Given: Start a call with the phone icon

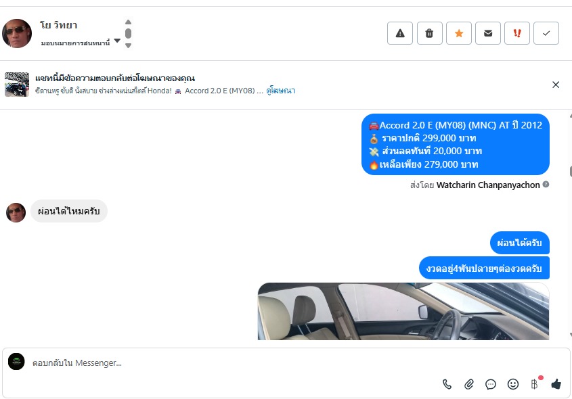Looking at the screenshot, I should (x=447, y=384).
